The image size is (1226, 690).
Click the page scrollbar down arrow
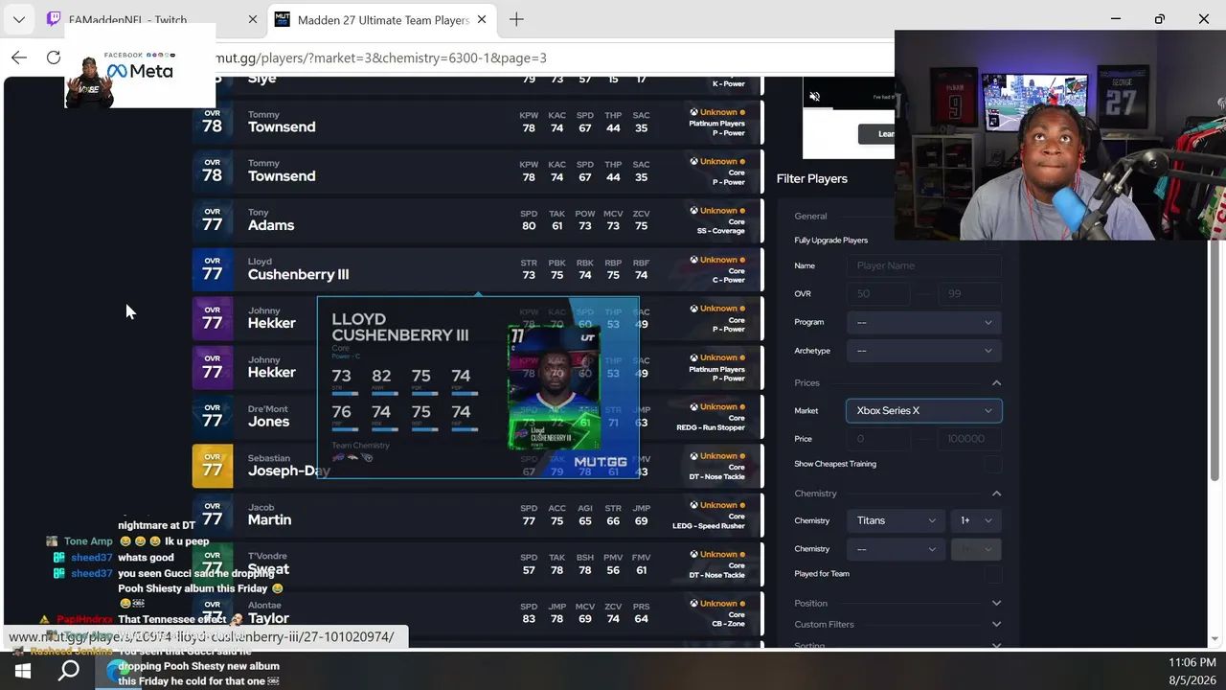[x=1215, y=639]
